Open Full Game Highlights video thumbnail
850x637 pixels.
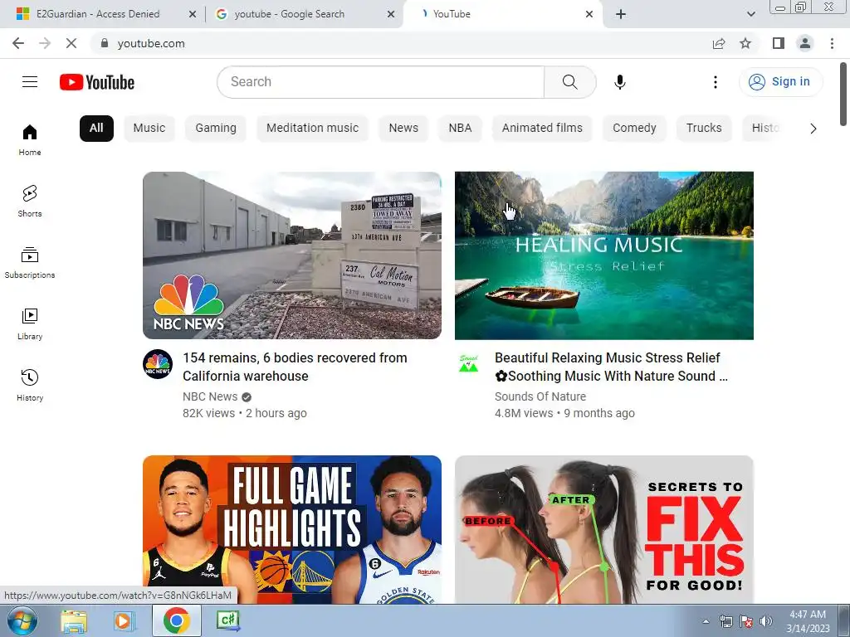tap(291, 529)
